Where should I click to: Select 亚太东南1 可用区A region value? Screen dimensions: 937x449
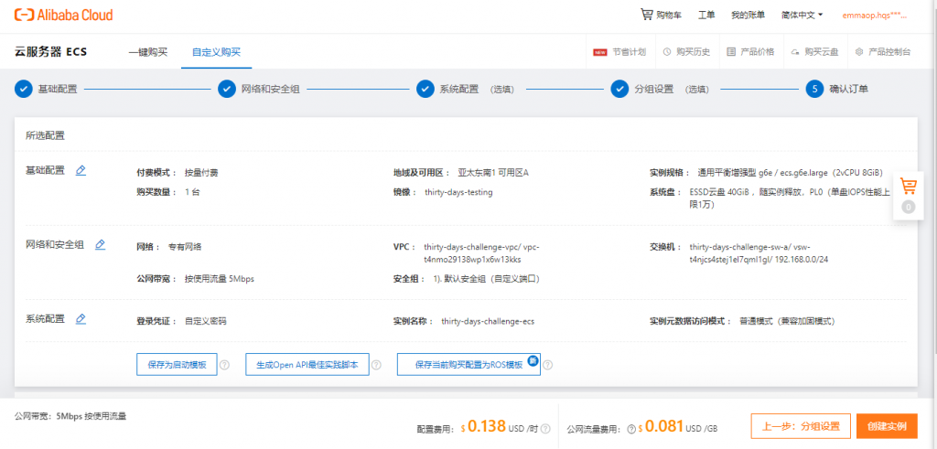(x=493, y=173)
